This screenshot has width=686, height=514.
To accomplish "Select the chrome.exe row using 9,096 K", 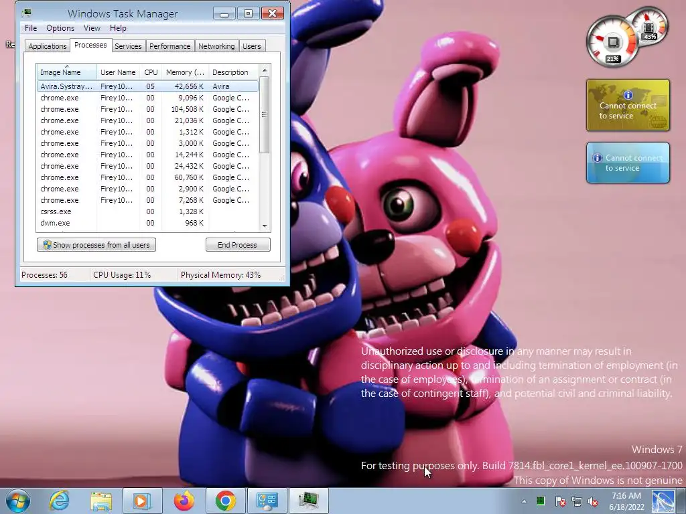I will tap(148, 98).
